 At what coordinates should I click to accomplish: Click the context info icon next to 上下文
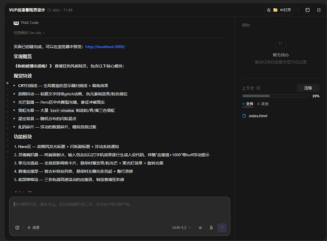[x=258, y=88]
